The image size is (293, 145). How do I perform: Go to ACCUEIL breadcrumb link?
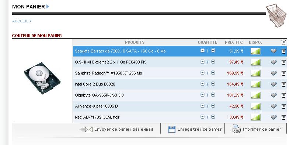click(x=20, y=21)
